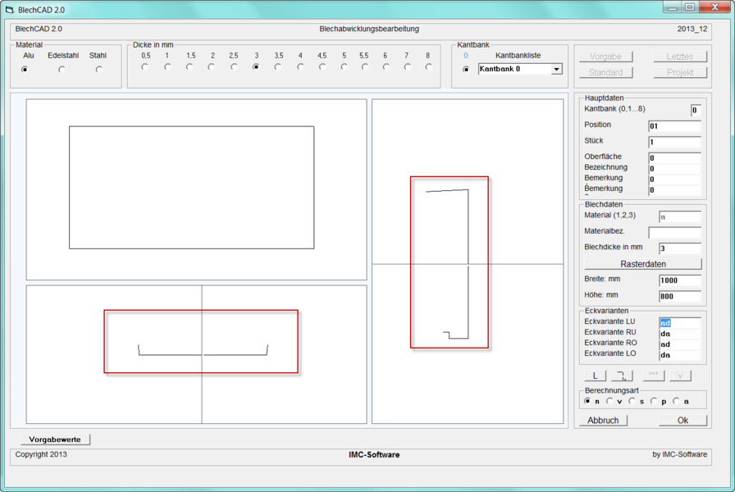Viewport: 735px width, 492px height.
Task: Click the Standard button
Action: pyautogui.click(x=605, y=73)
